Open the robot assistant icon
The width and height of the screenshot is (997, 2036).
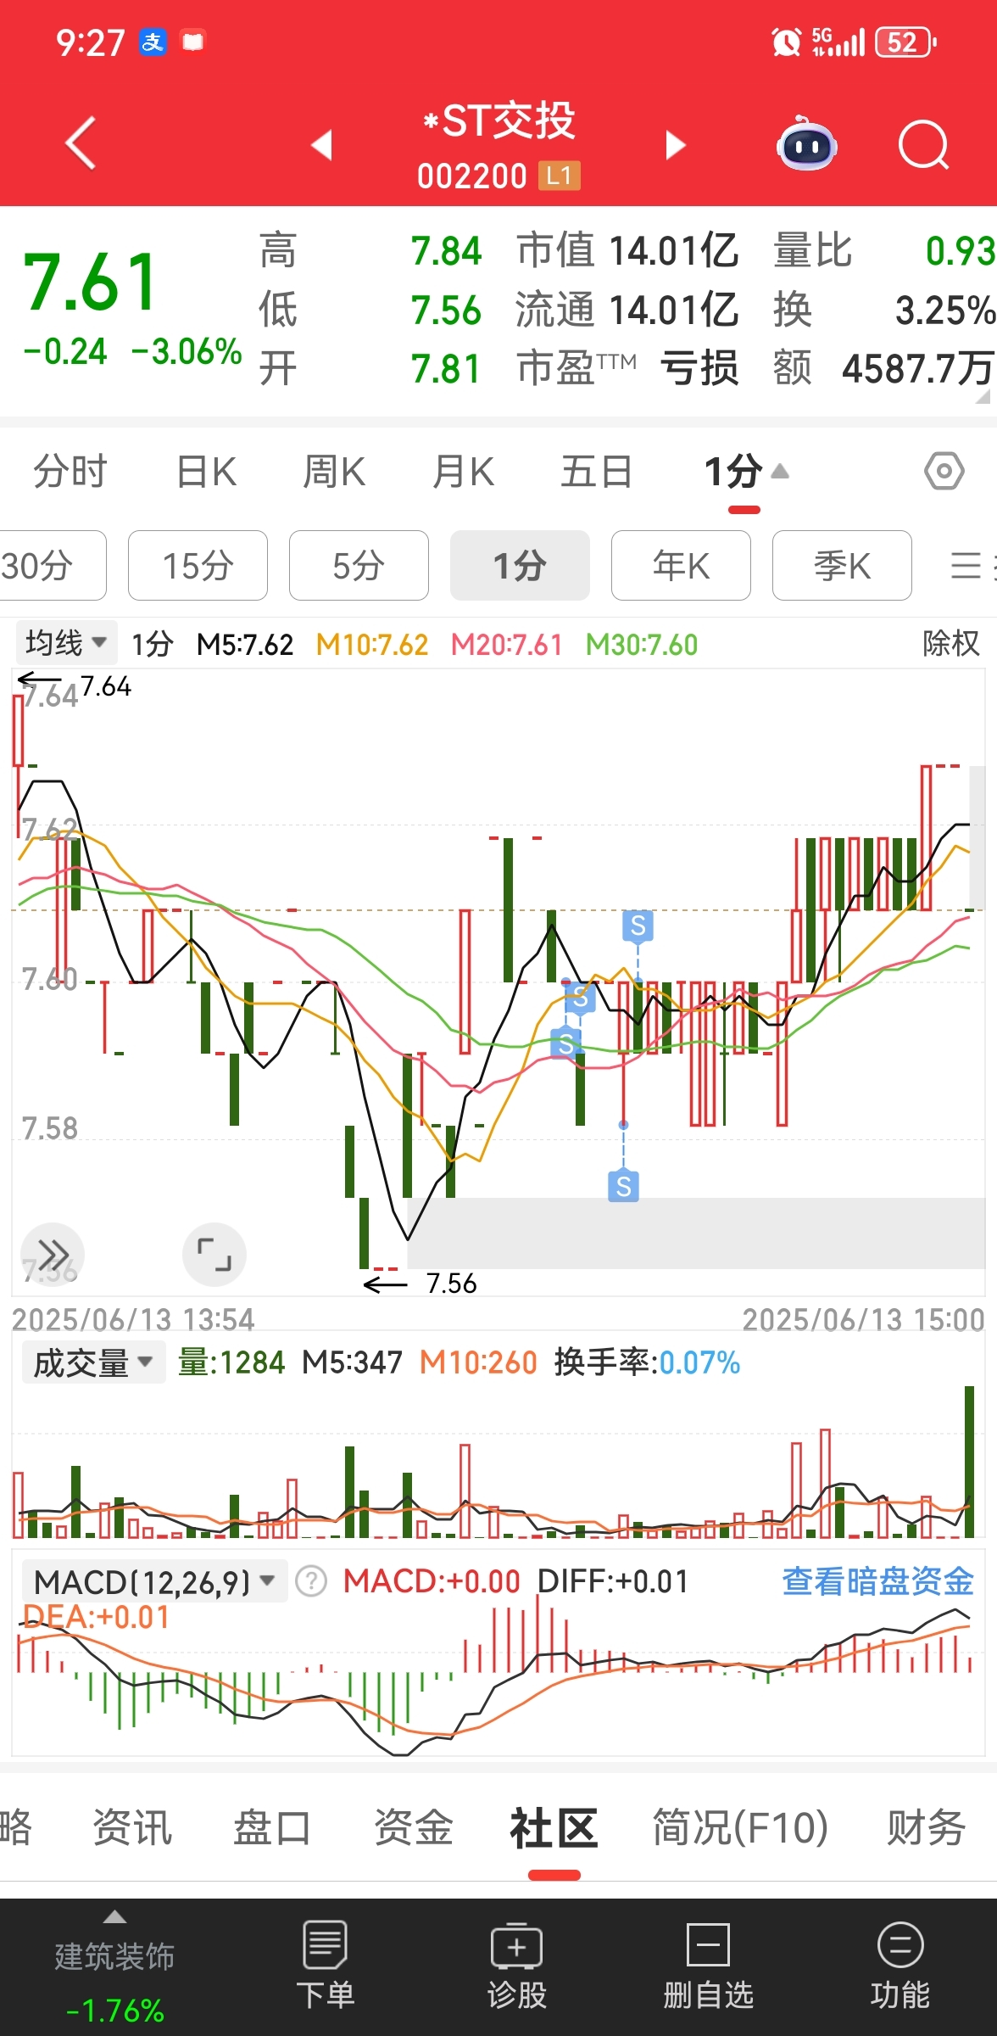807,144
